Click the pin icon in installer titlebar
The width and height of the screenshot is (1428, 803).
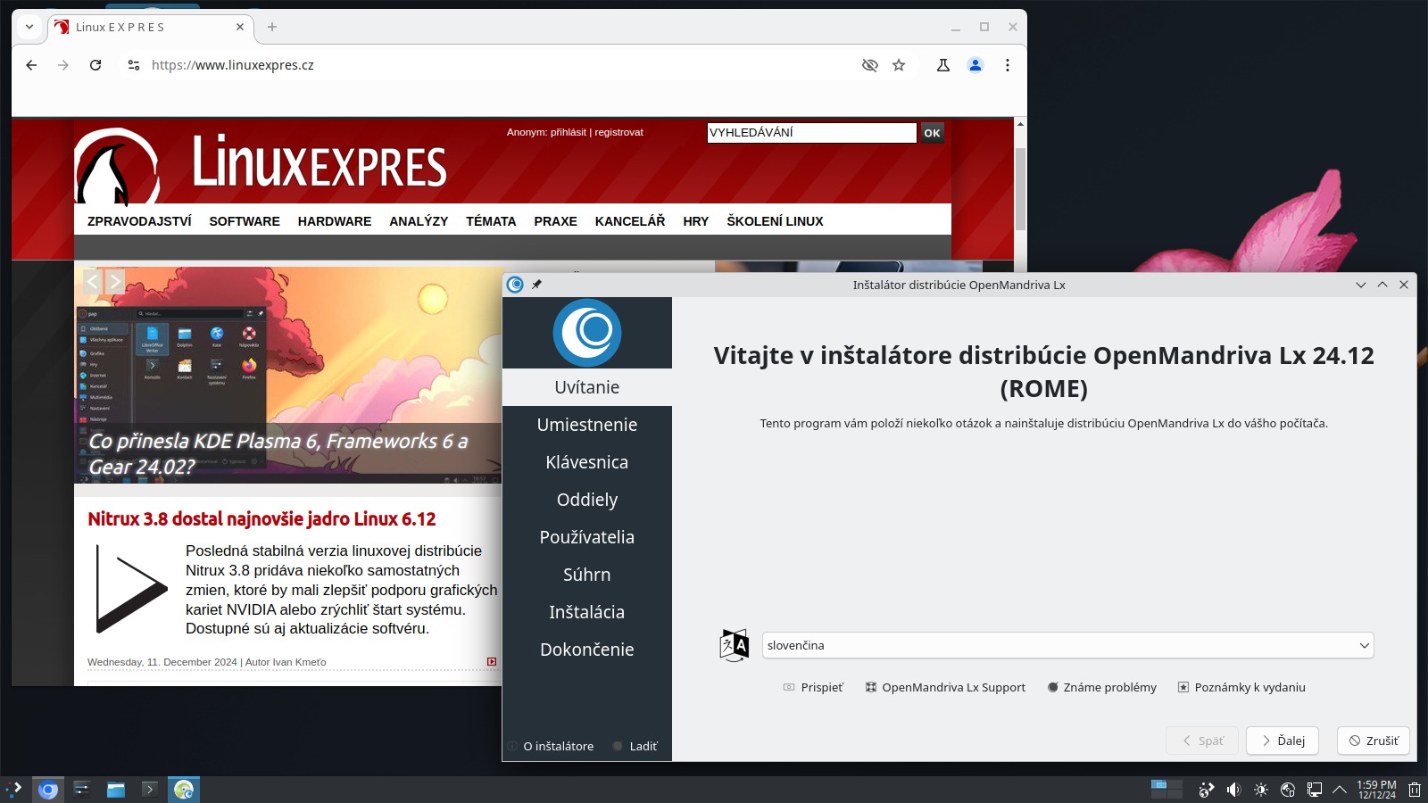pos(536,285)
